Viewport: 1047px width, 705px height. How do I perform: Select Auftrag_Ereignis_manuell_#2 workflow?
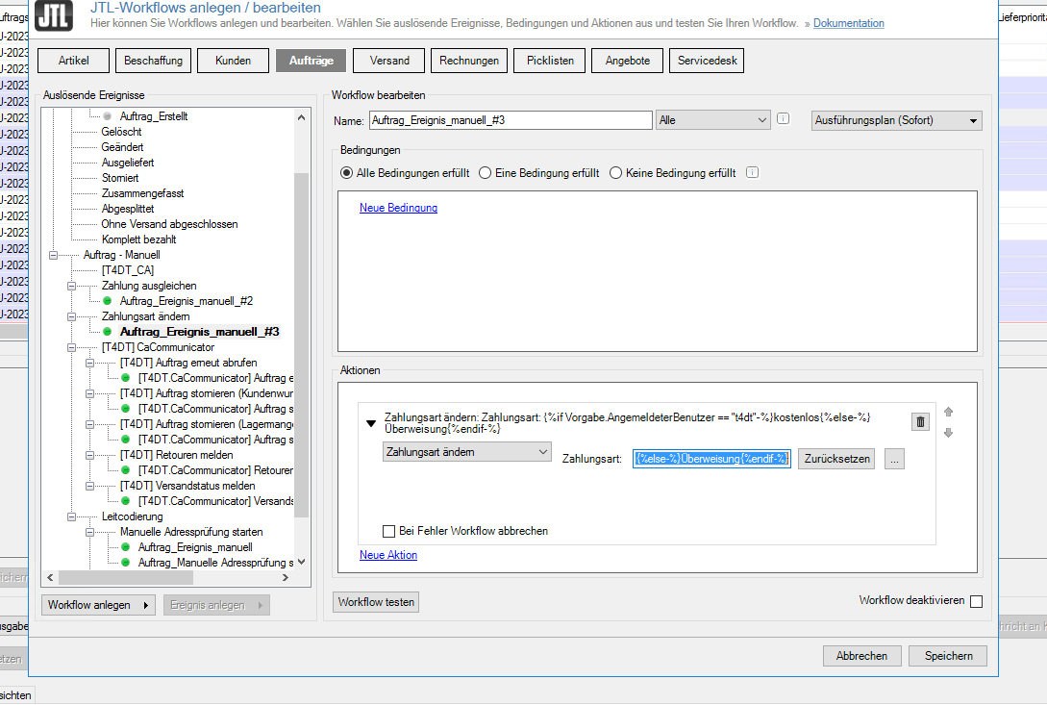coord(187,301)
